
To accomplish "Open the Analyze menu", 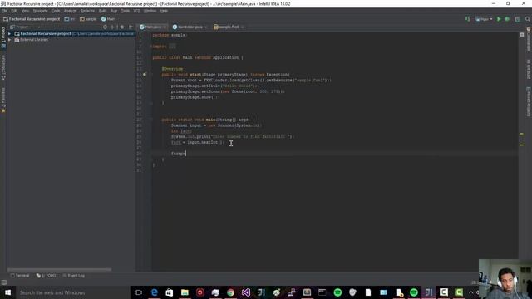I will (70, 11).
